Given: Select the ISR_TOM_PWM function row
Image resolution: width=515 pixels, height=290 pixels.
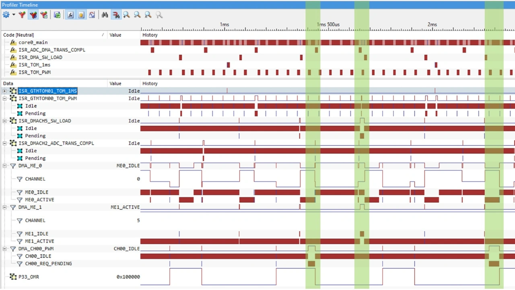Looking at the screenshot, I should click(35, 72).
